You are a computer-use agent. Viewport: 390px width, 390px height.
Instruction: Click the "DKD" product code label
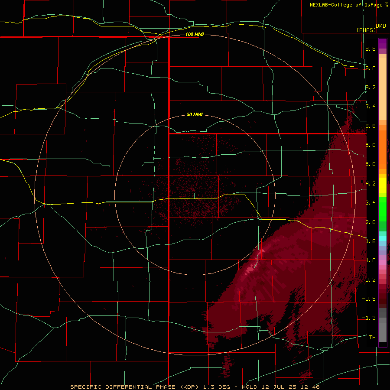click(381, 26)
